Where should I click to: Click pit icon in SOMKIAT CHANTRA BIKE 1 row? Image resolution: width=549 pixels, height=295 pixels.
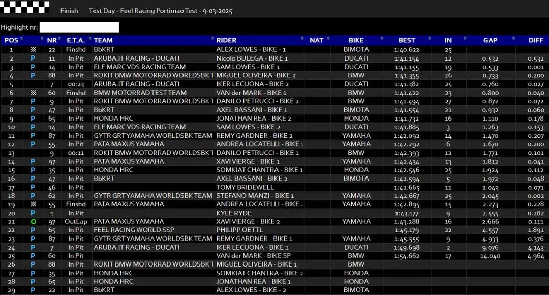click(x=33, y=170)
